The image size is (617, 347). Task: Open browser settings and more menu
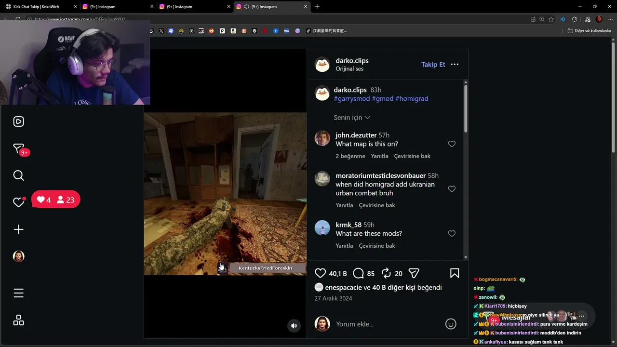click(610, 19)
